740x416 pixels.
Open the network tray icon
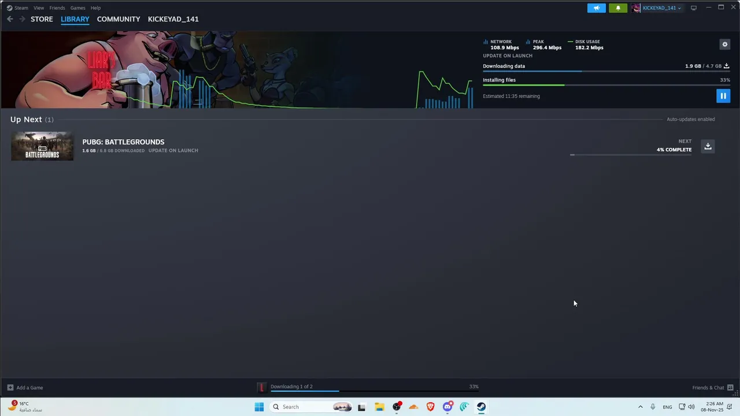(682, 407)
